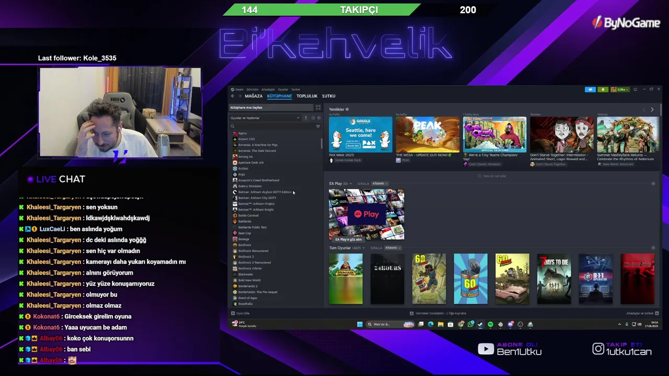Select Agrou in game list
Screen dimensions: 669x376
coord(243,133)
